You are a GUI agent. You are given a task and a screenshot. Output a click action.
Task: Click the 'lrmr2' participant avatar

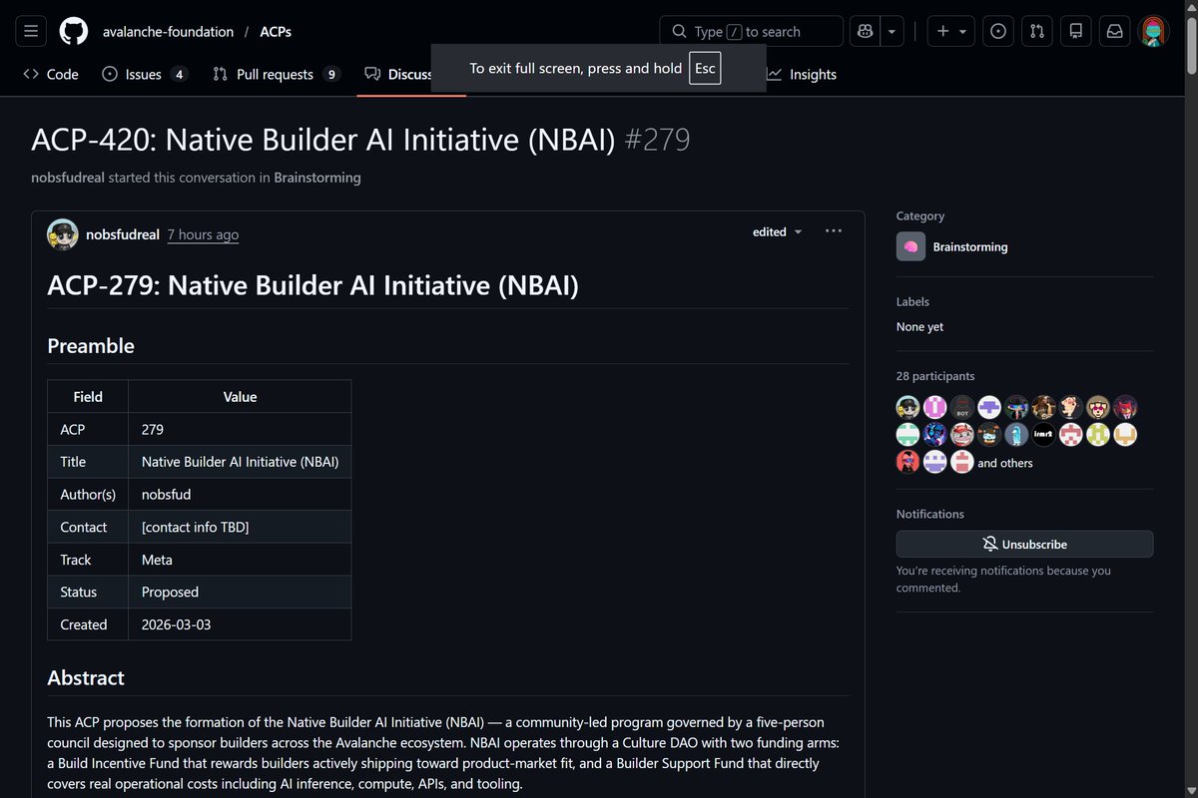pyautogui.click(x=1043, y=434)
